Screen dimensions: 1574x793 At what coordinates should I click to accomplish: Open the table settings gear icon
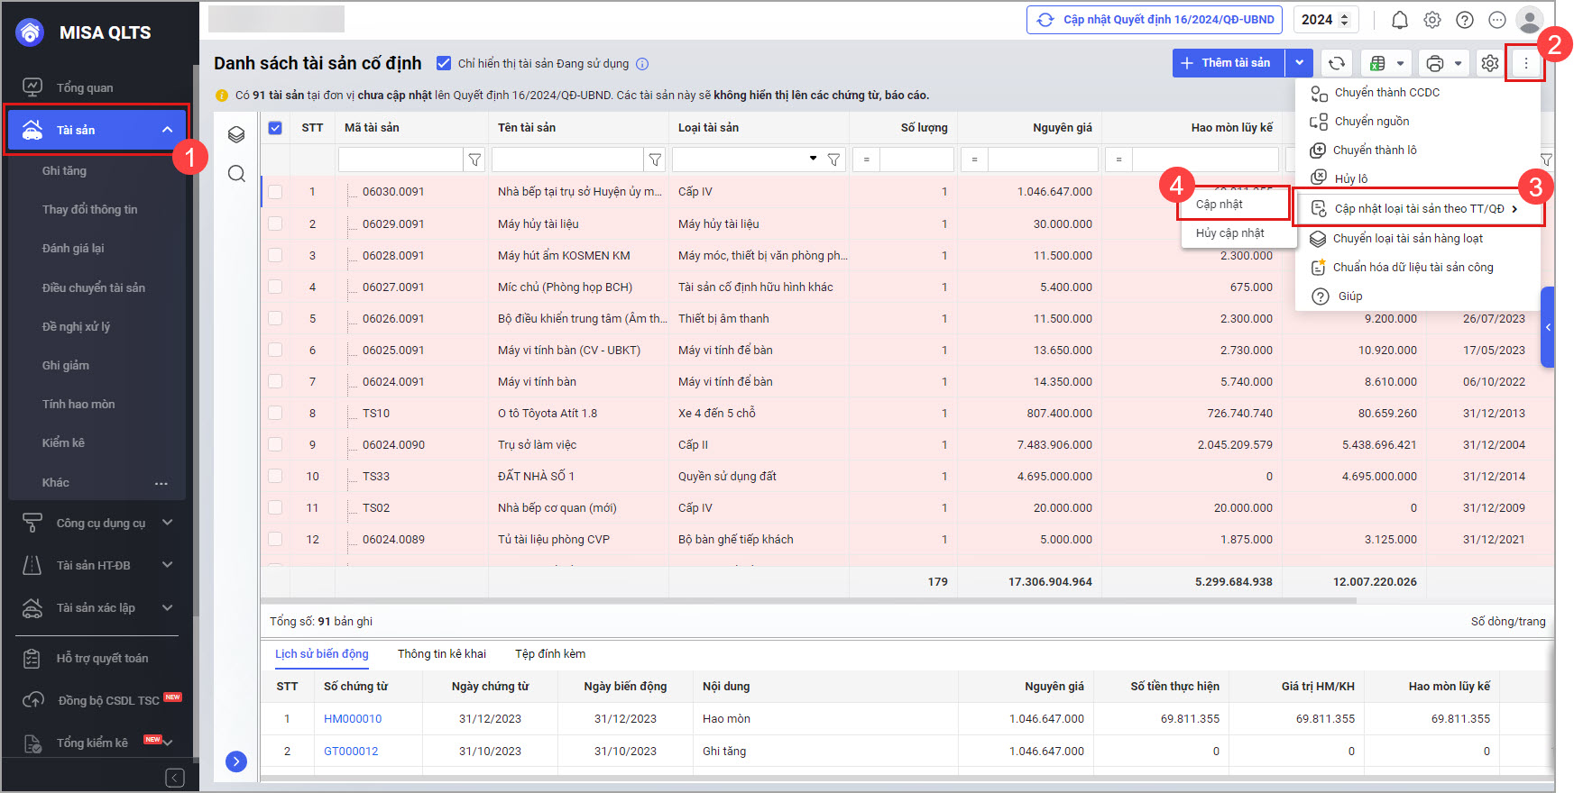pos(1489,63)
